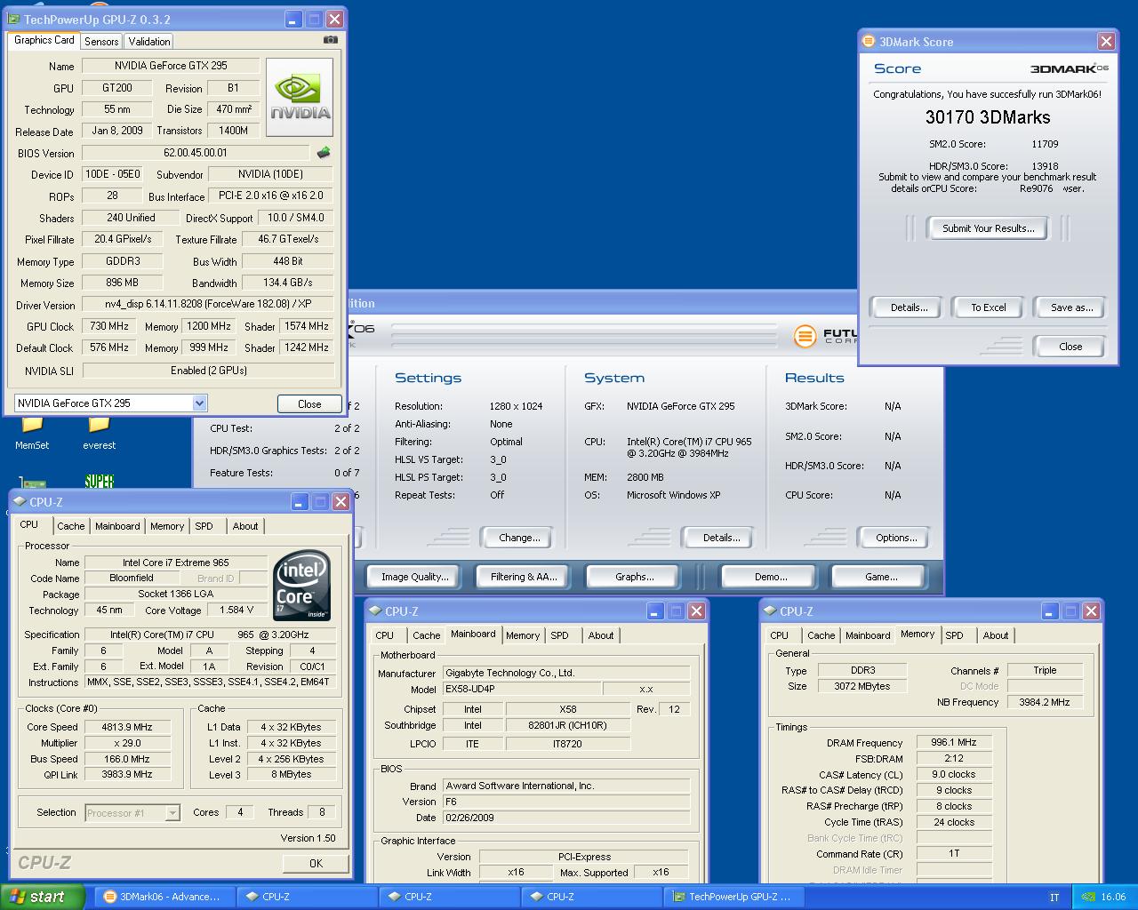Click the 16.06 taskbar clock
Viewport: 1138px width, 910px height.
1113,897
